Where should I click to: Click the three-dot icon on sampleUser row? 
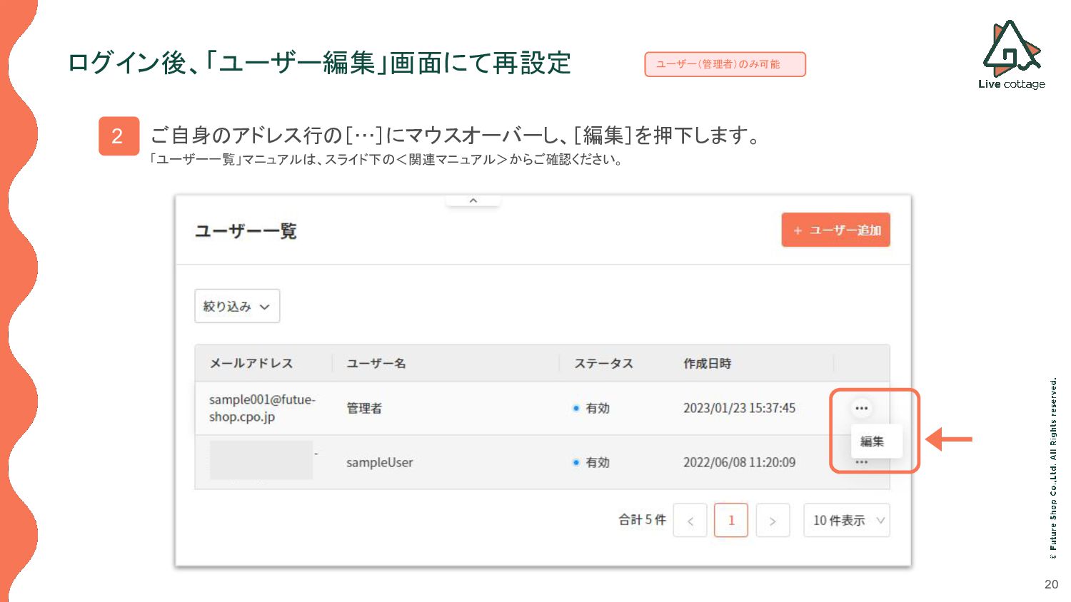click(862, 463)
